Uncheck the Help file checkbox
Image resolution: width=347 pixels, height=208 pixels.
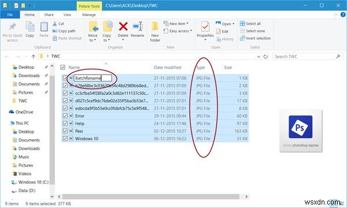click(x=65, y=123)
